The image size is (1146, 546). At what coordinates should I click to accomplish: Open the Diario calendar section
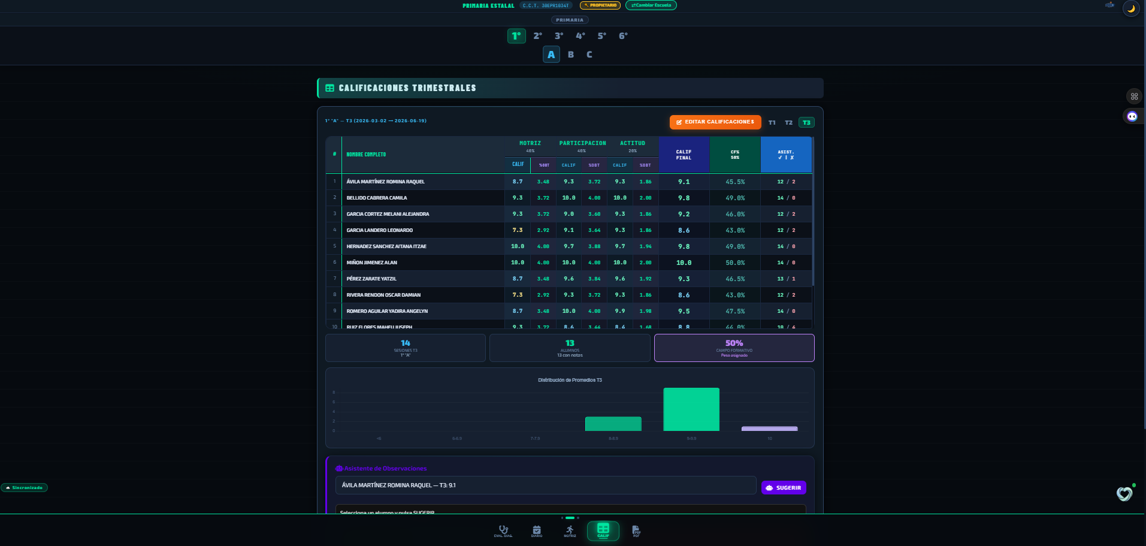click(537, 531)
